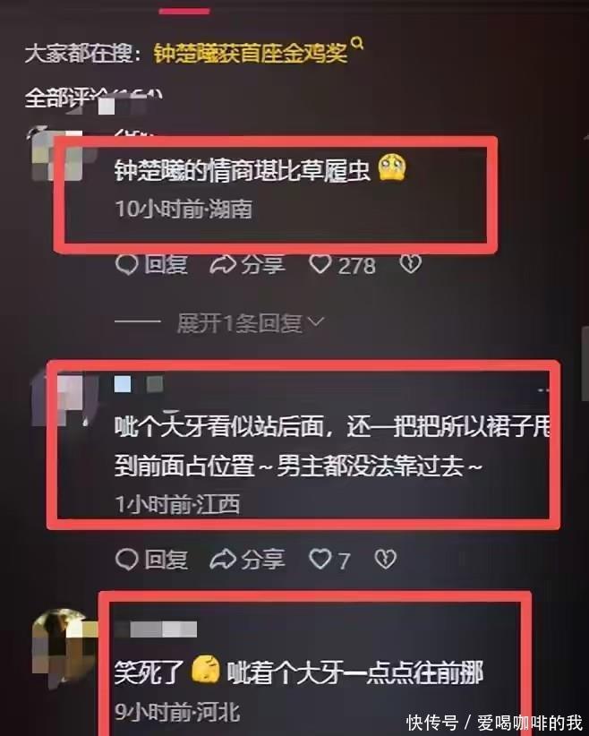Image resolution: width=589 pixels, height=736 pixels.
Task: Like the Jiangxi comment with 7 likes
Action: 320,560
